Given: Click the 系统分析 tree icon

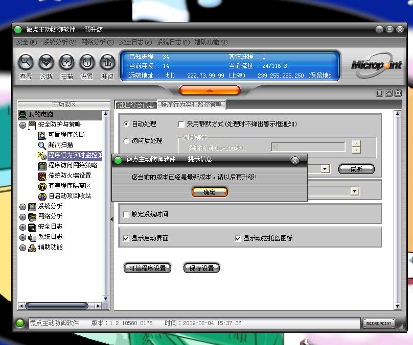Looking at the screenshot, I should click(x=32, y=207).
